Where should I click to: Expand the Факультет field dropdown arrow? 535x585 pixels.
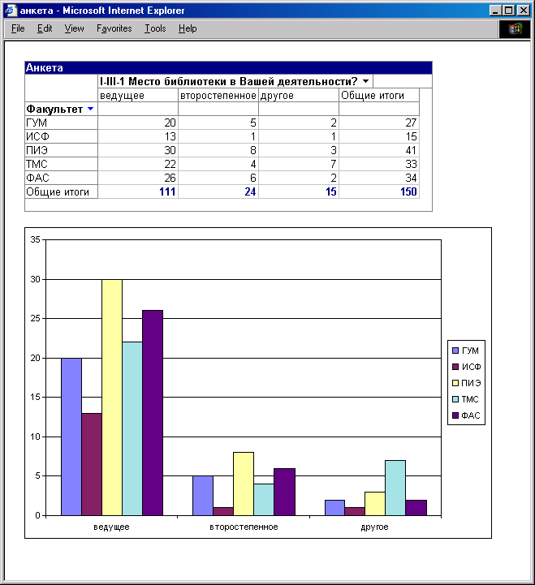(x=90, y=109)
